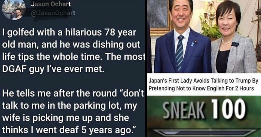The image size is (261, 137).
Task: Click the number 100 beside SNEAK
Action: 229,109
